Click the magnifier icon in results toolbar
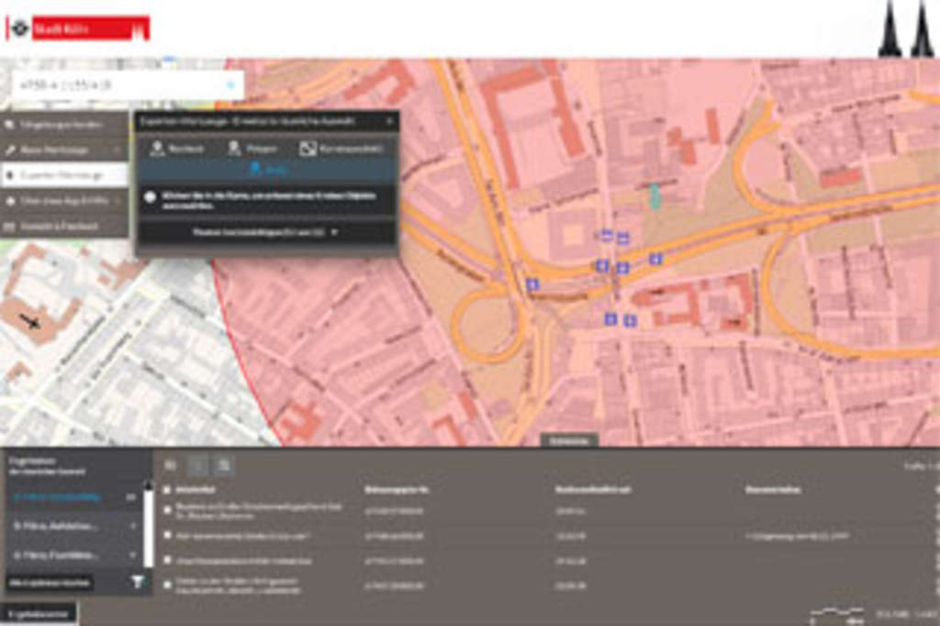Viewport: 940px width, 626px height. pos(224,465)
